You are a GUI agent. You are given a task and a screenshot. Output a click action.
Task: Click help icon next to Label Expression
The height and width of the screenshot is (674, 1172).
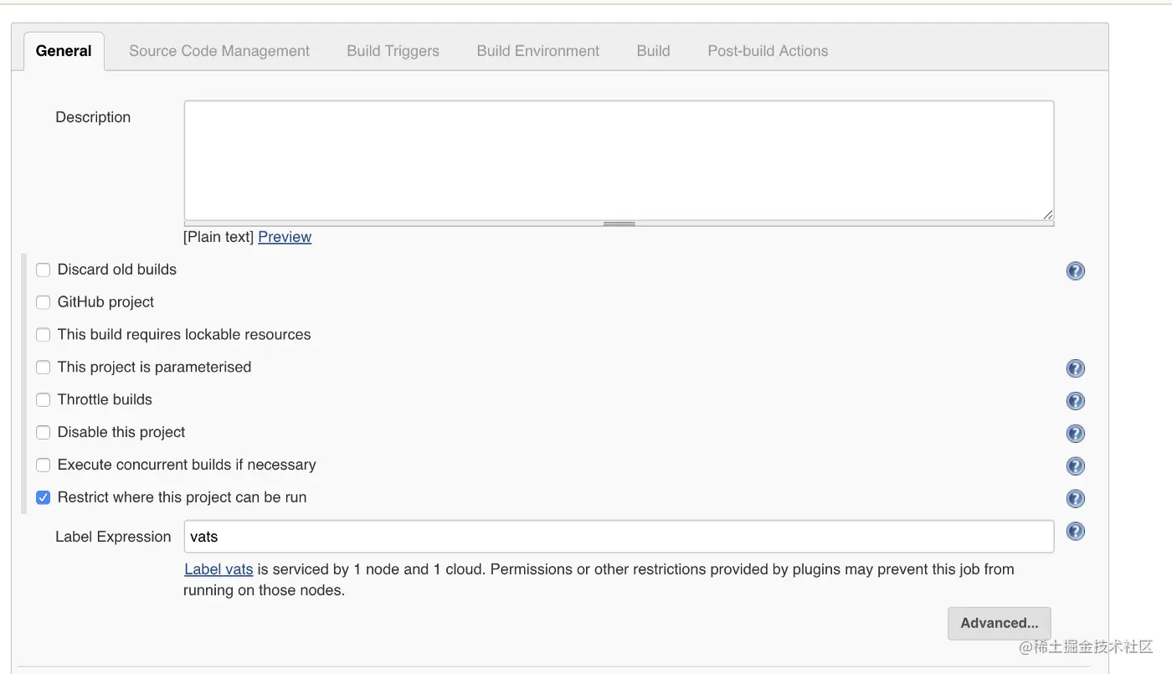(1076, 532)
